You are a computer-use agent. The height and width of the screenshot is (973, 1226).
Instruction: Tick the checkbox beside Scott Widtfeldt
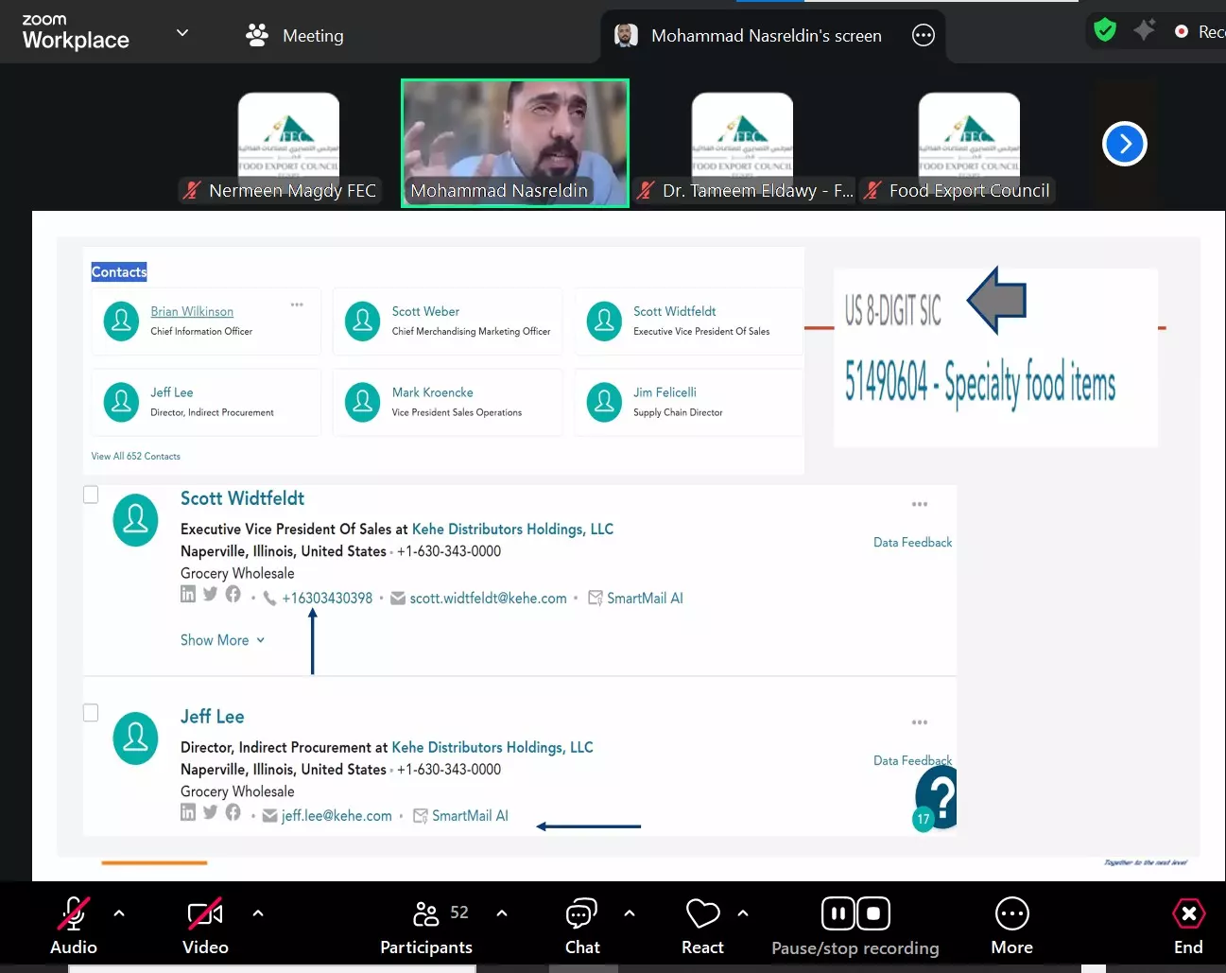91,495
